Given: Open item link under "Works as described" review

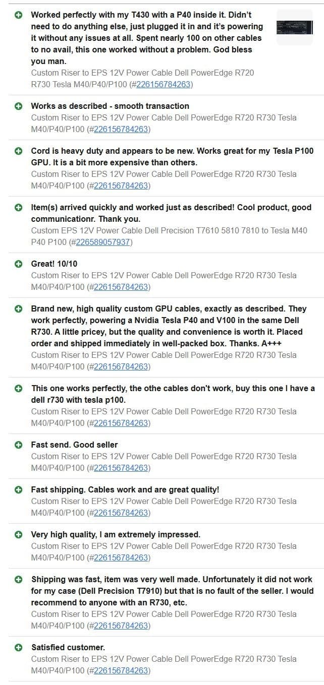Looking at the screenshot, I should pyautogui.click(x=121, y=129).
